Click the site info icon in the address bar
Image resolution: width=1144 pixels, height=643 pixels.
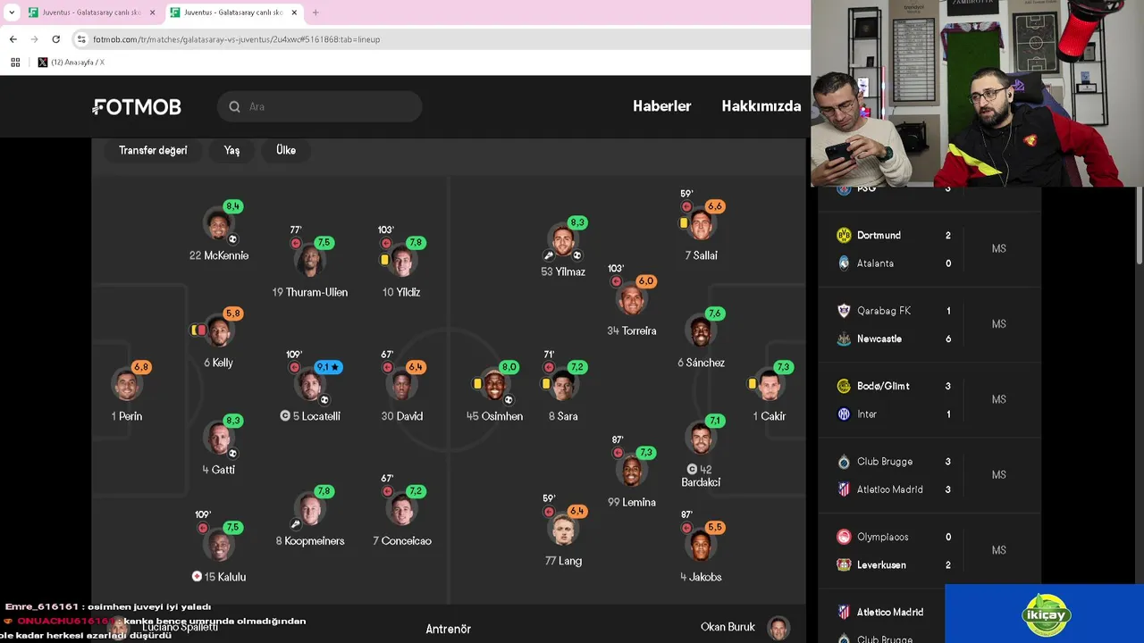pos(81,39)
